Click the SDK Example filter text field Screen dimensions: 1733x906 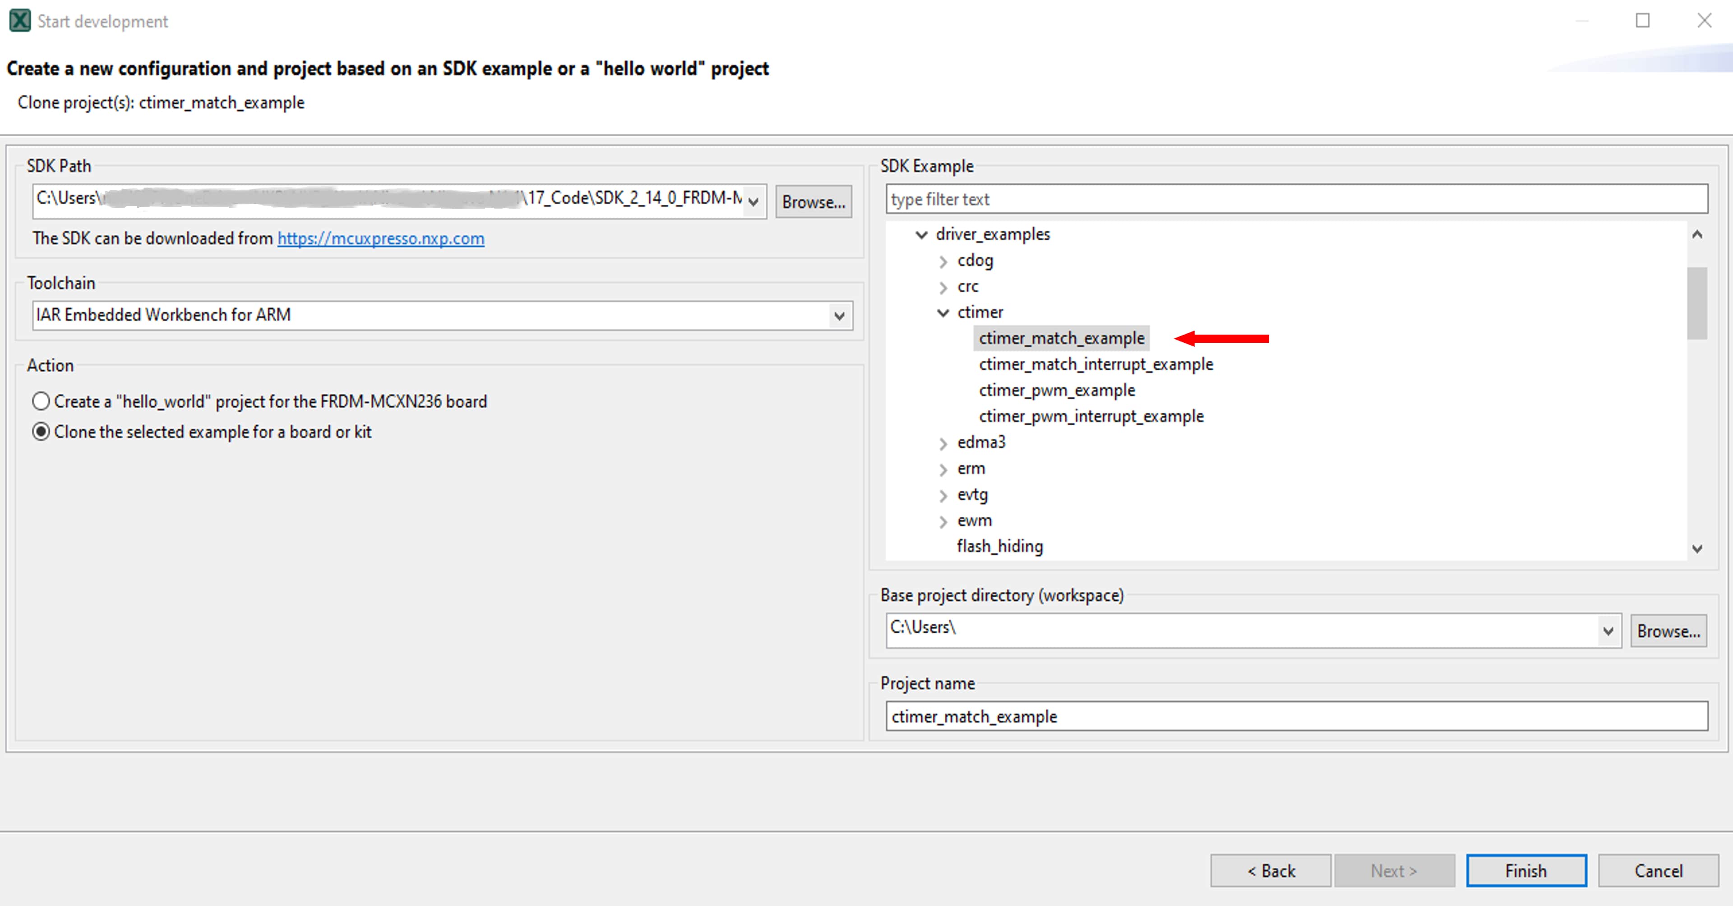(x=1296, y=199)
